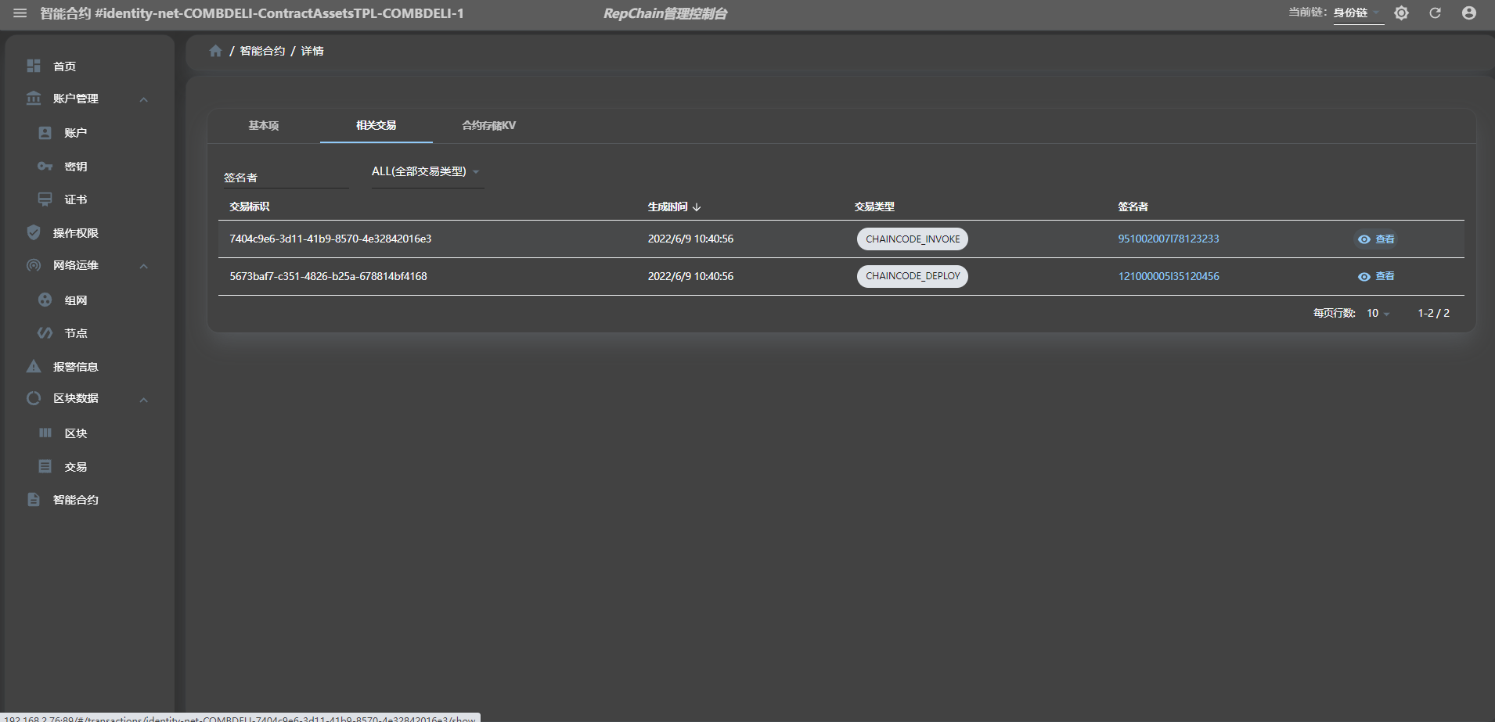Switch to the 合约存储KV tab

[489, 125]
